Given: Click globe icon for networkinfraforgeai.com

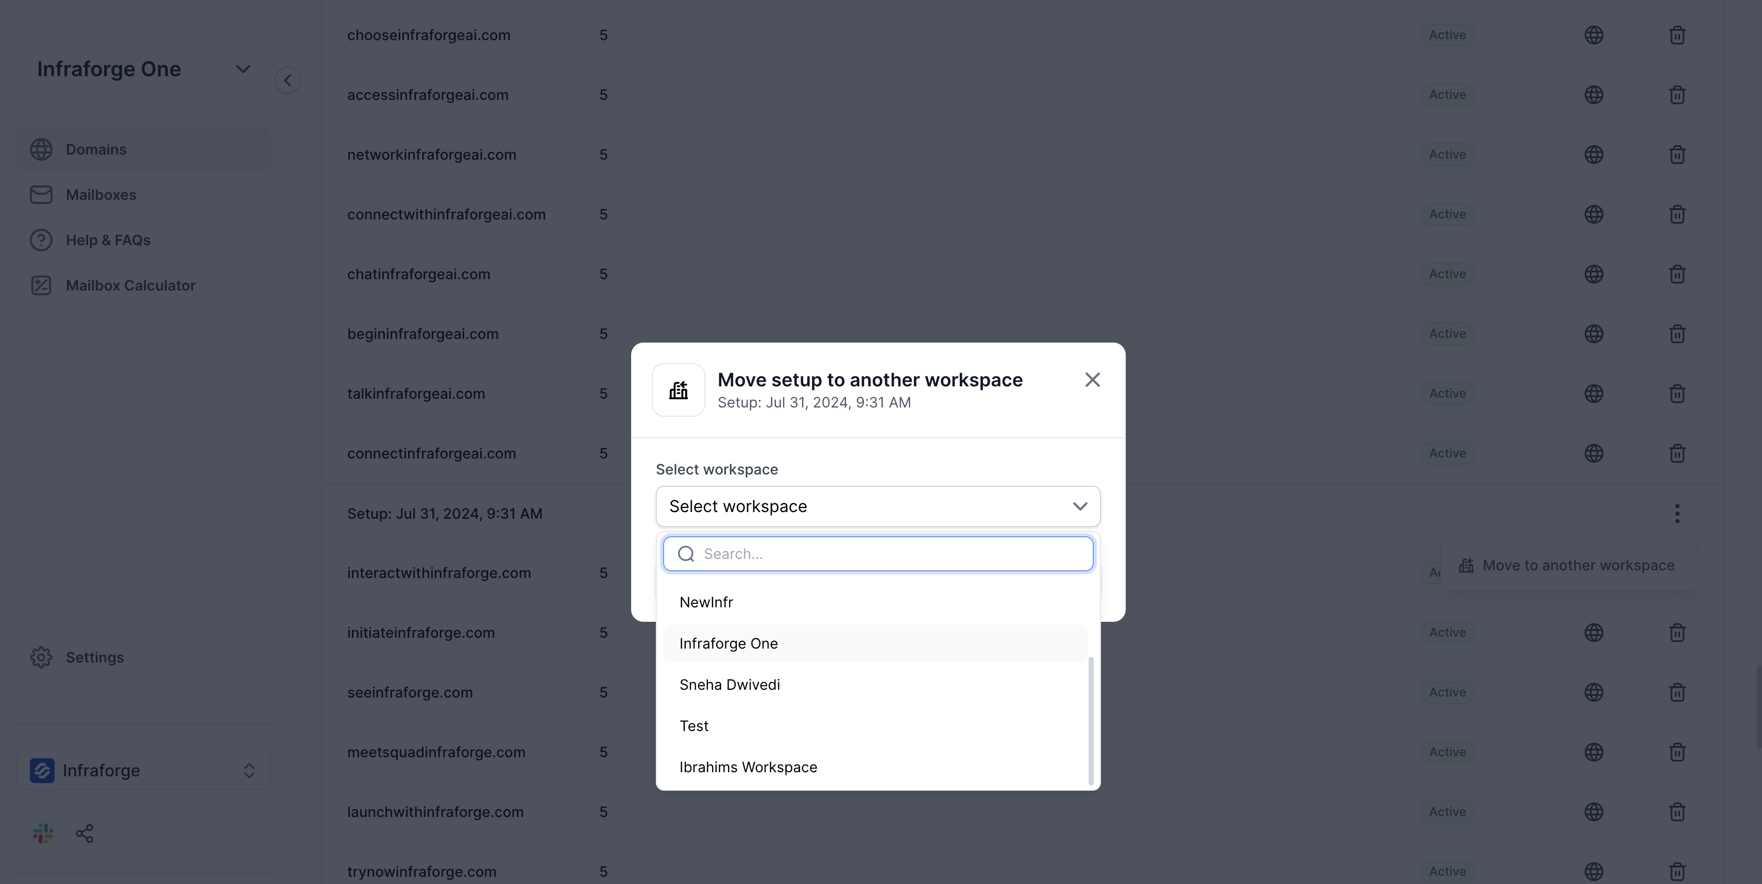Looking at the screenshot, I should [x=1594, y=155].
